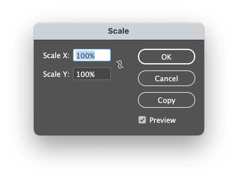Click into the Scale Y field
Viewport: 238px width, 180px height.
pyautogui.click(x=92, y=74)
